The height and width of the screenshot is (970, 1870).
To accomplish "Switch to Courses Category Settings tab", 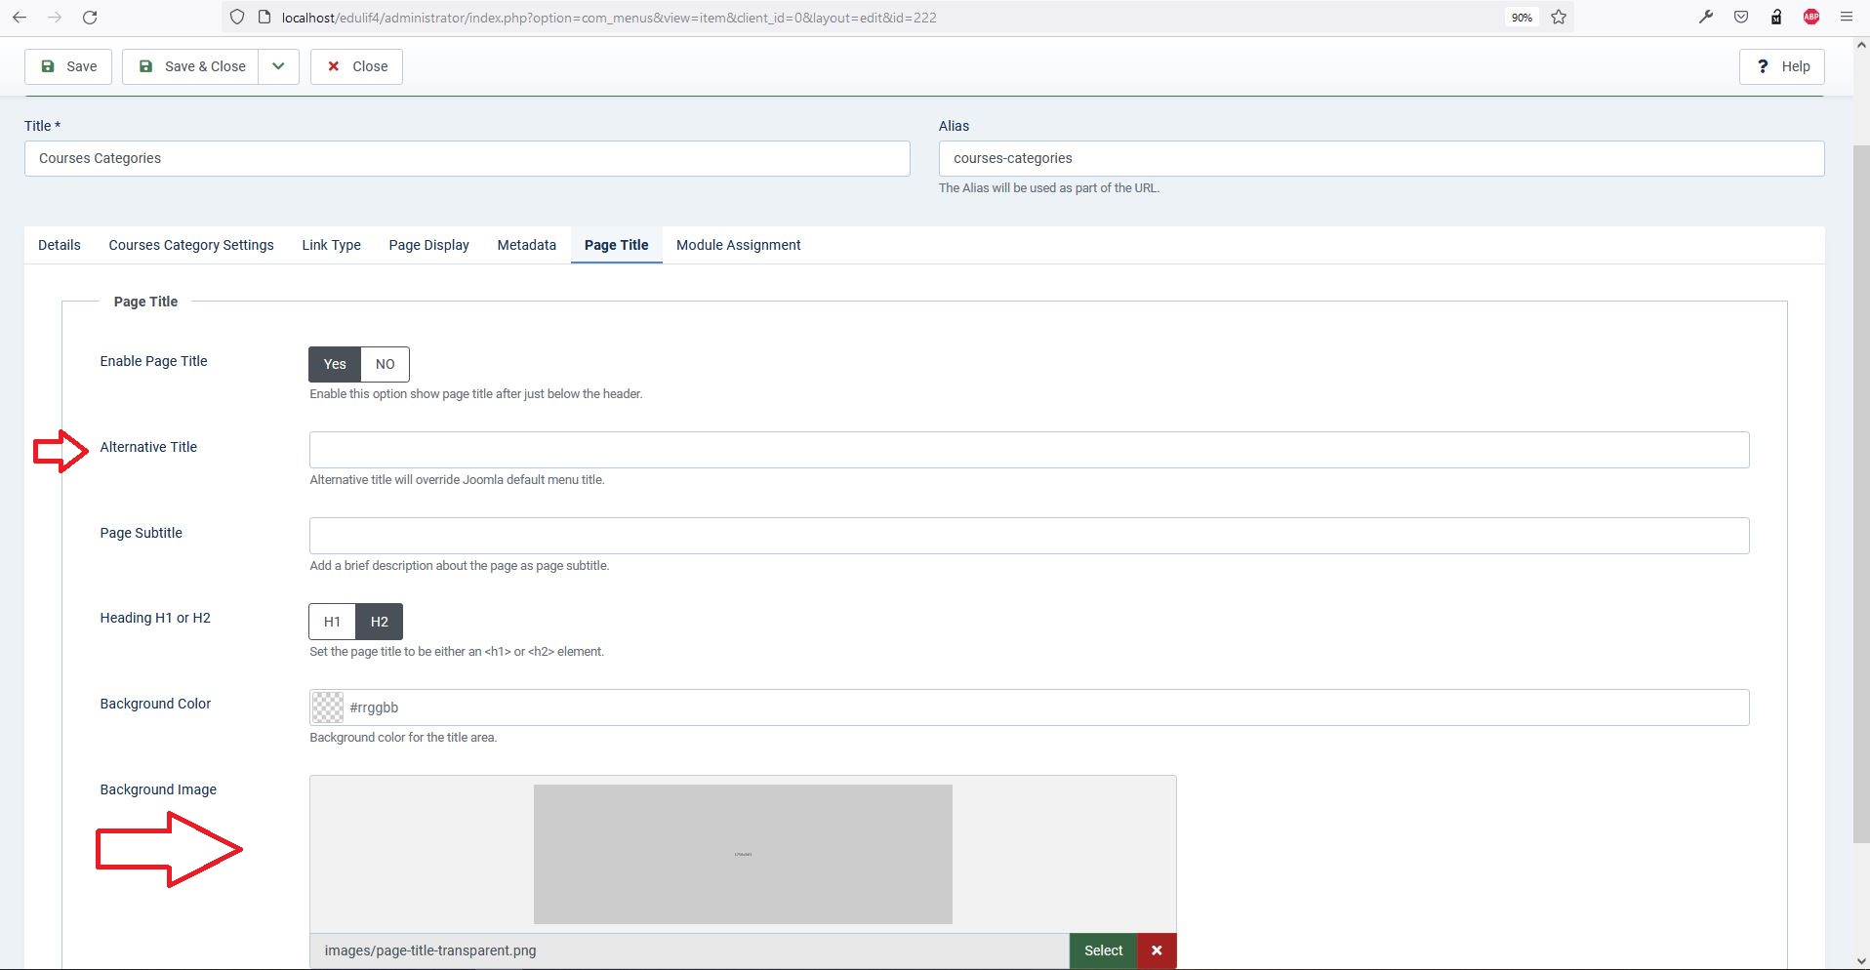I will point(191,245).
